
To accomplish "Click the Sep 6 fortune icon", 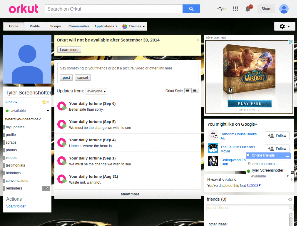I will point(62,106).
